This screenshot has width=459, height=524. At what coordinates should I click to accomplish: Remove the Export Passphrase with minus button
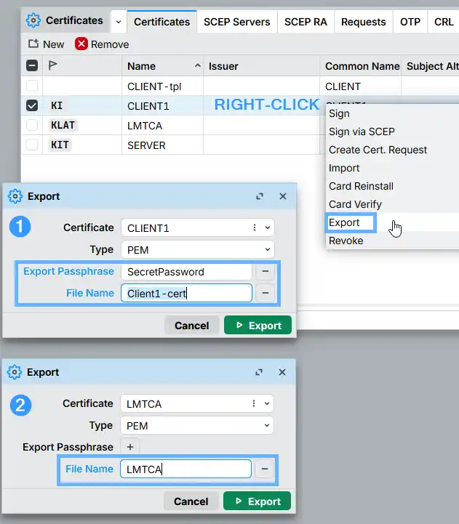[266, 271]
